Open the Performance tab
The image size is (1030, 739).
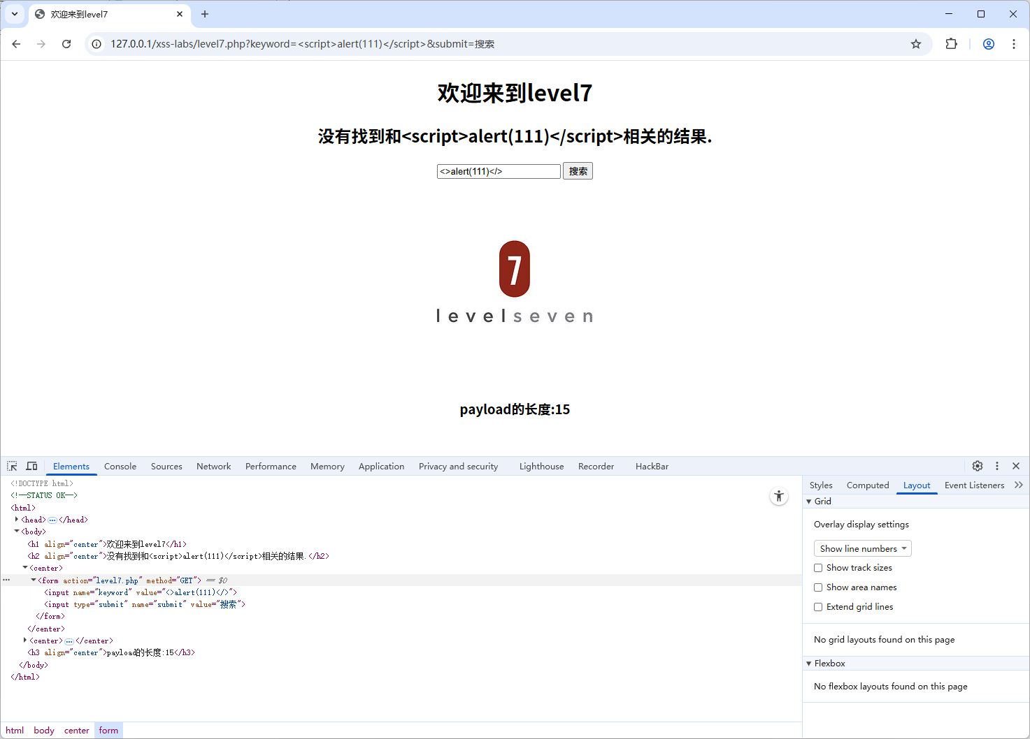[x=271, y=467]
